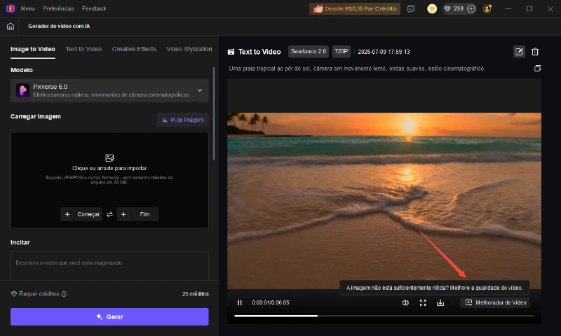Pause the video playback
Screen dimensions: 561x336
pos(240,303)
